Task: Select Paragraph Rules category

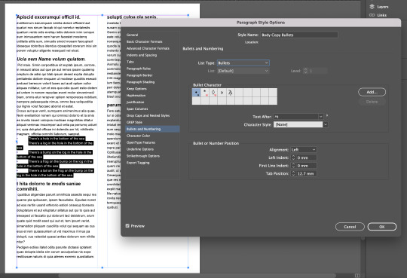Action: tap(139, 69)
